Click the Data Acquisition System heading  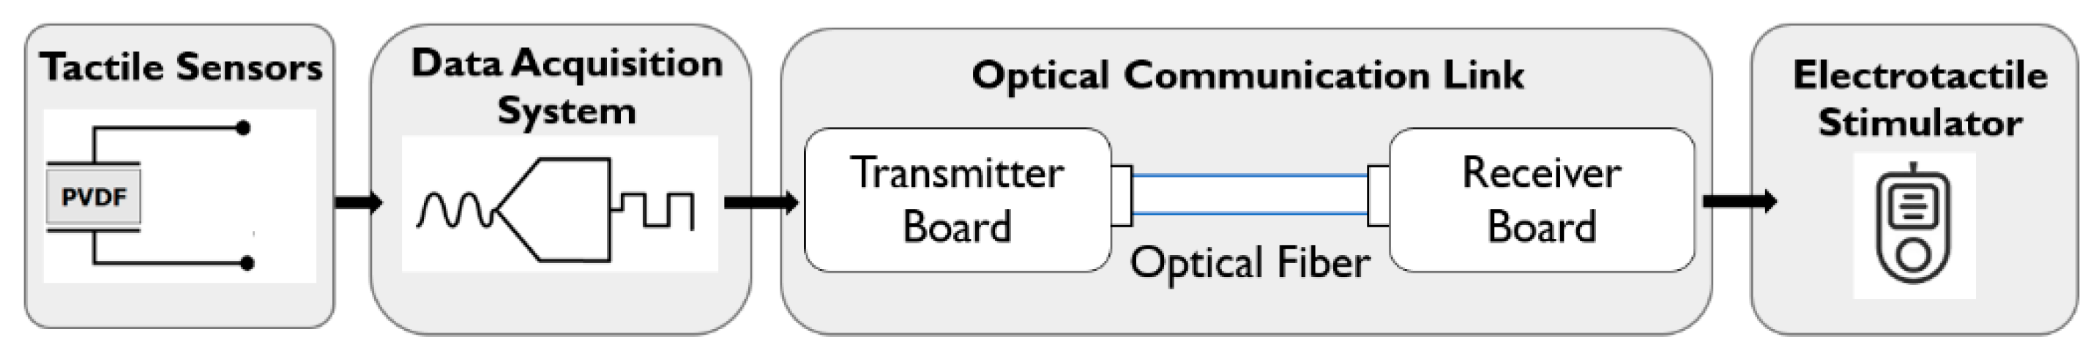[567, 87]
